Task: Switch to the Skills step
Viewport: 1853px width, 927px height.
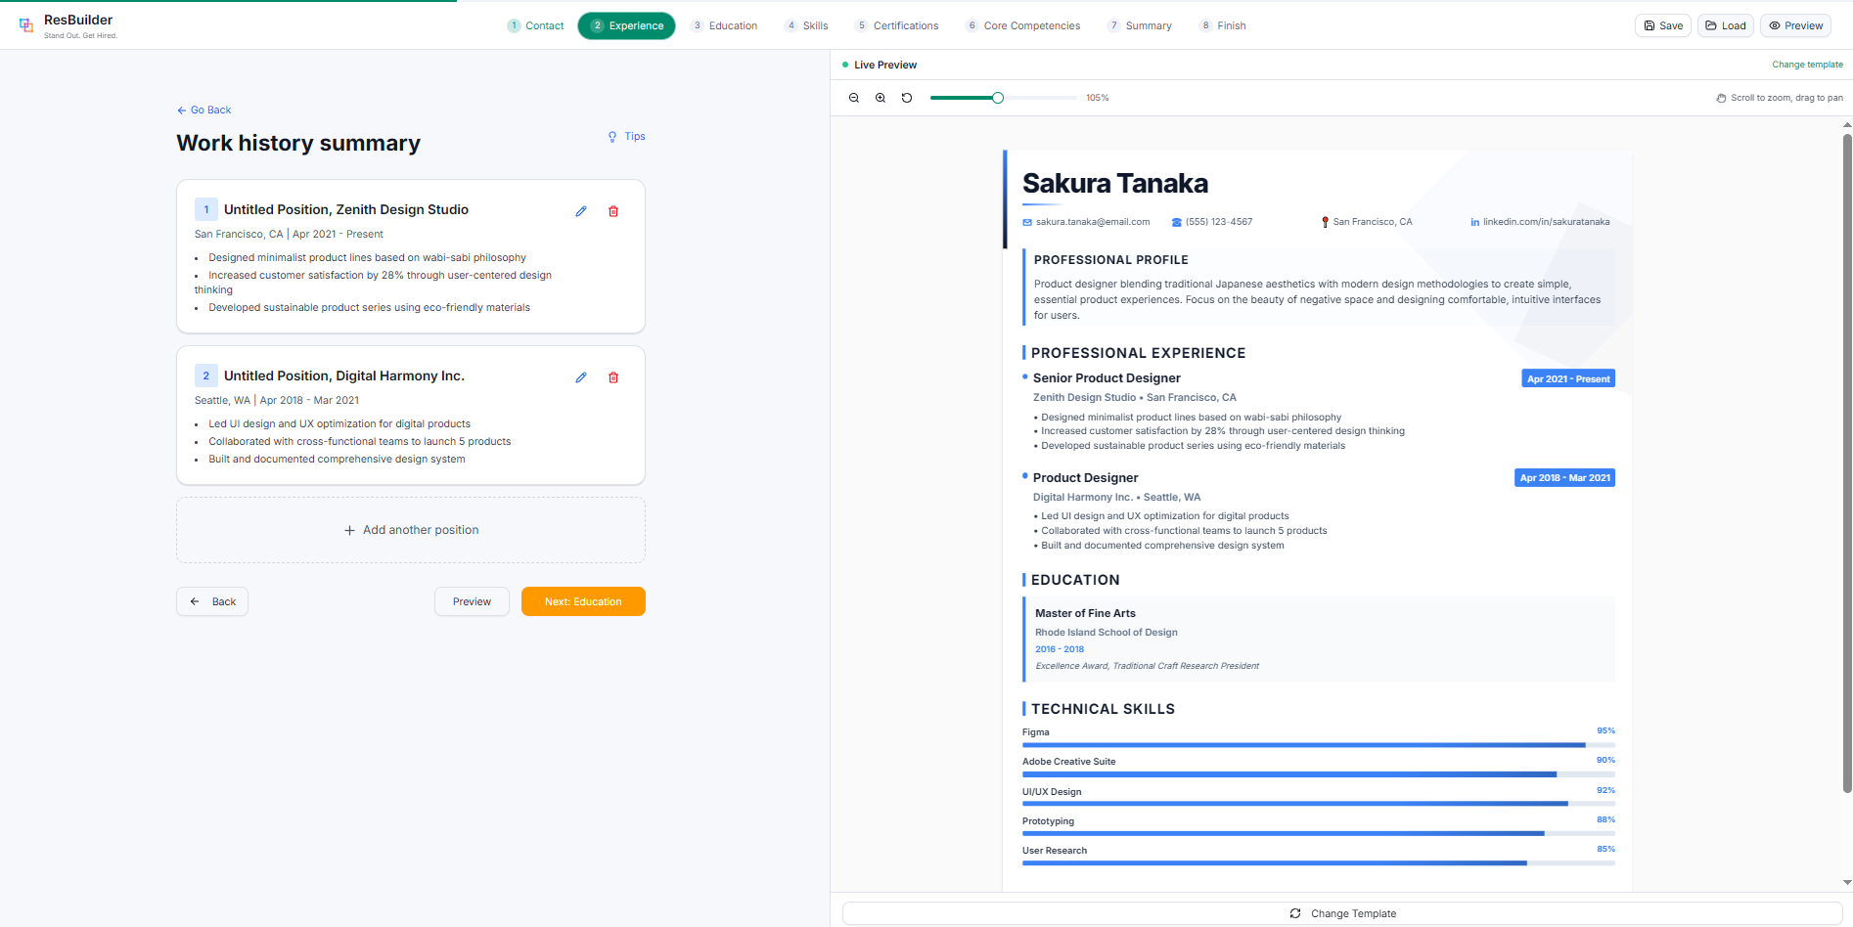Action: pyautogui.click(x=806, y=25)
